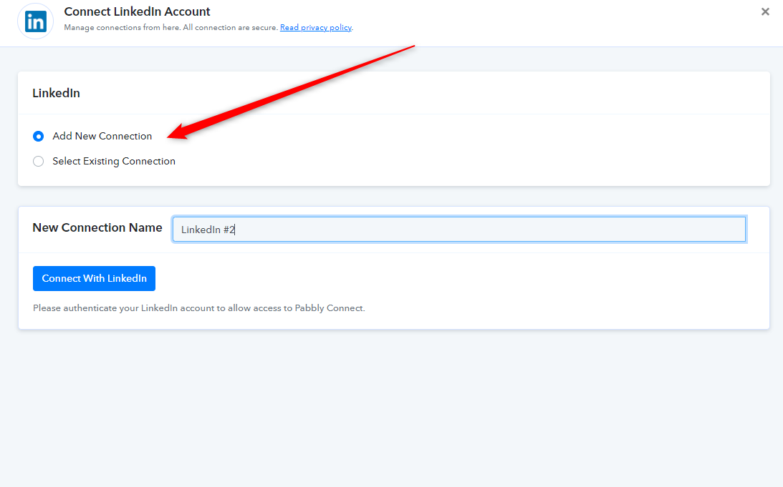This screenshot has width=783, height=487.
Task: Click the New Connection Name label
Action: [97, 228]
